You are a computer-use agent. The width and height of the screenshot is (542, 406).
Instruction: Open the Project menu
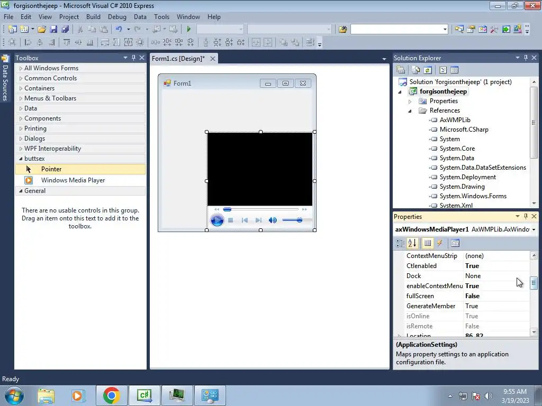tap(69, 17)
